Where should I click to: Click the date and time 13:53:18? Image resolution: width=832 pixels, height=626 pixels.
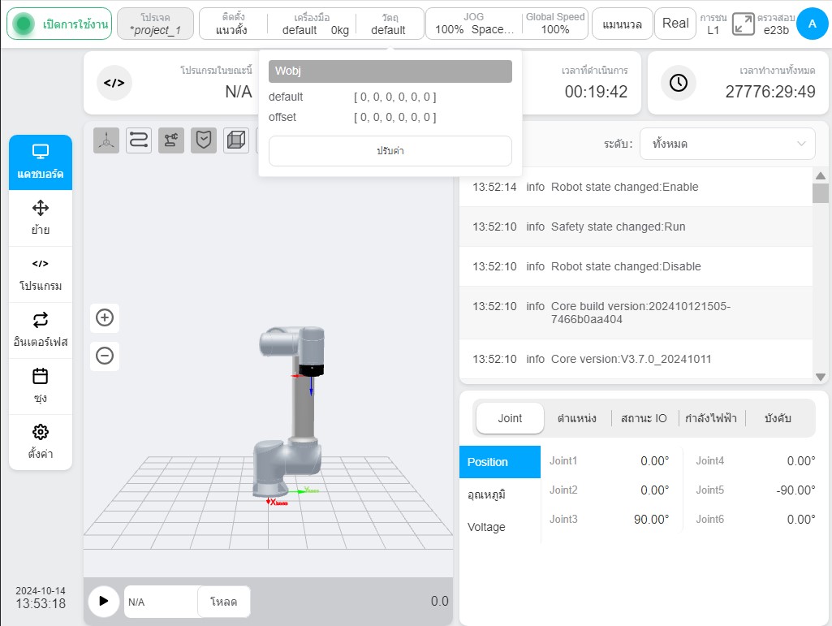(x=41, y=598)
